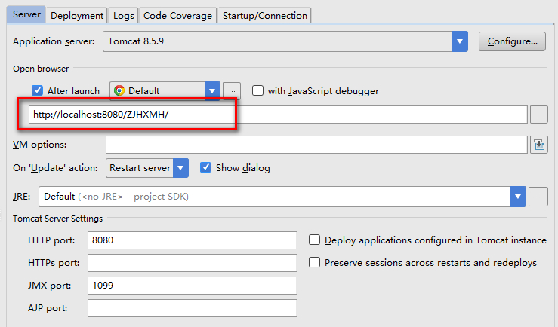
Task: Expand the VM options field editor icon
Action: click(x=538, y=145)
